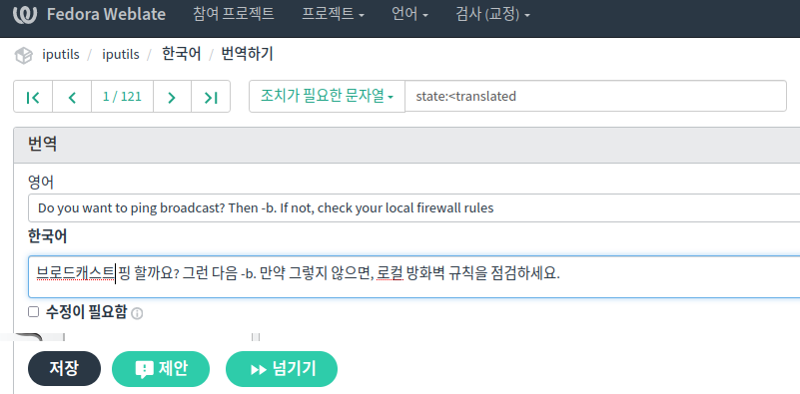800x394 pixels.
Task: Go to the previous string
Action: 72,97
